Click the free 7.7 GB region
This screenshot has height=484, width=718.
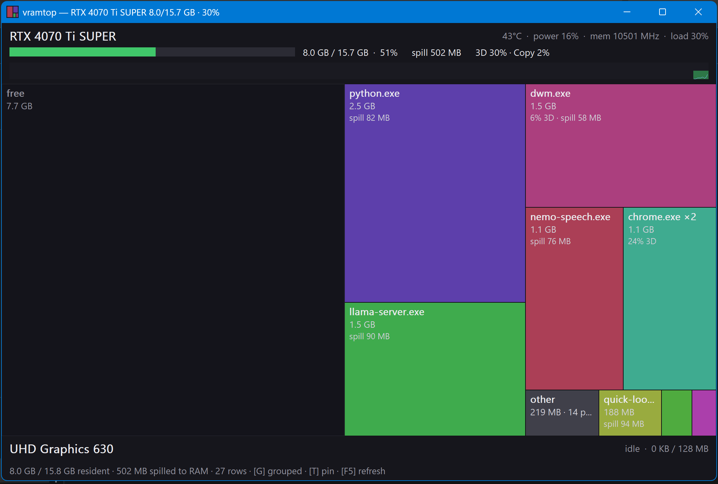pyautogui.click(x=173, y=260)
